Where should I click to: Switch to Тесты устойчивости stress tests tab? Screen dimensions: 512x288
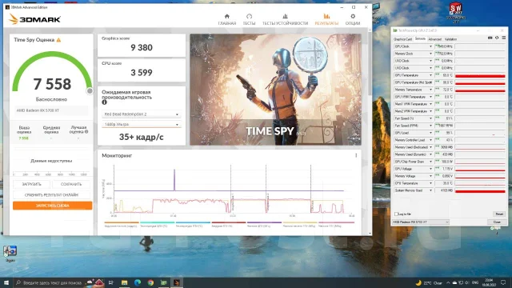pyautogui.click(x=285, y=19)
